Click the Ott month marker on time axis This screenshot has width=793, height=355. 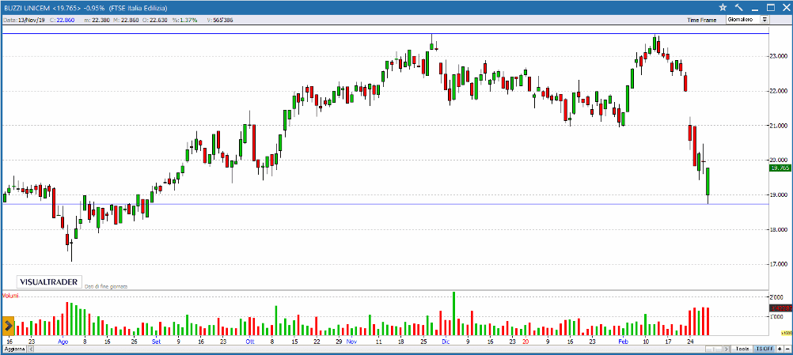[250, 342]
